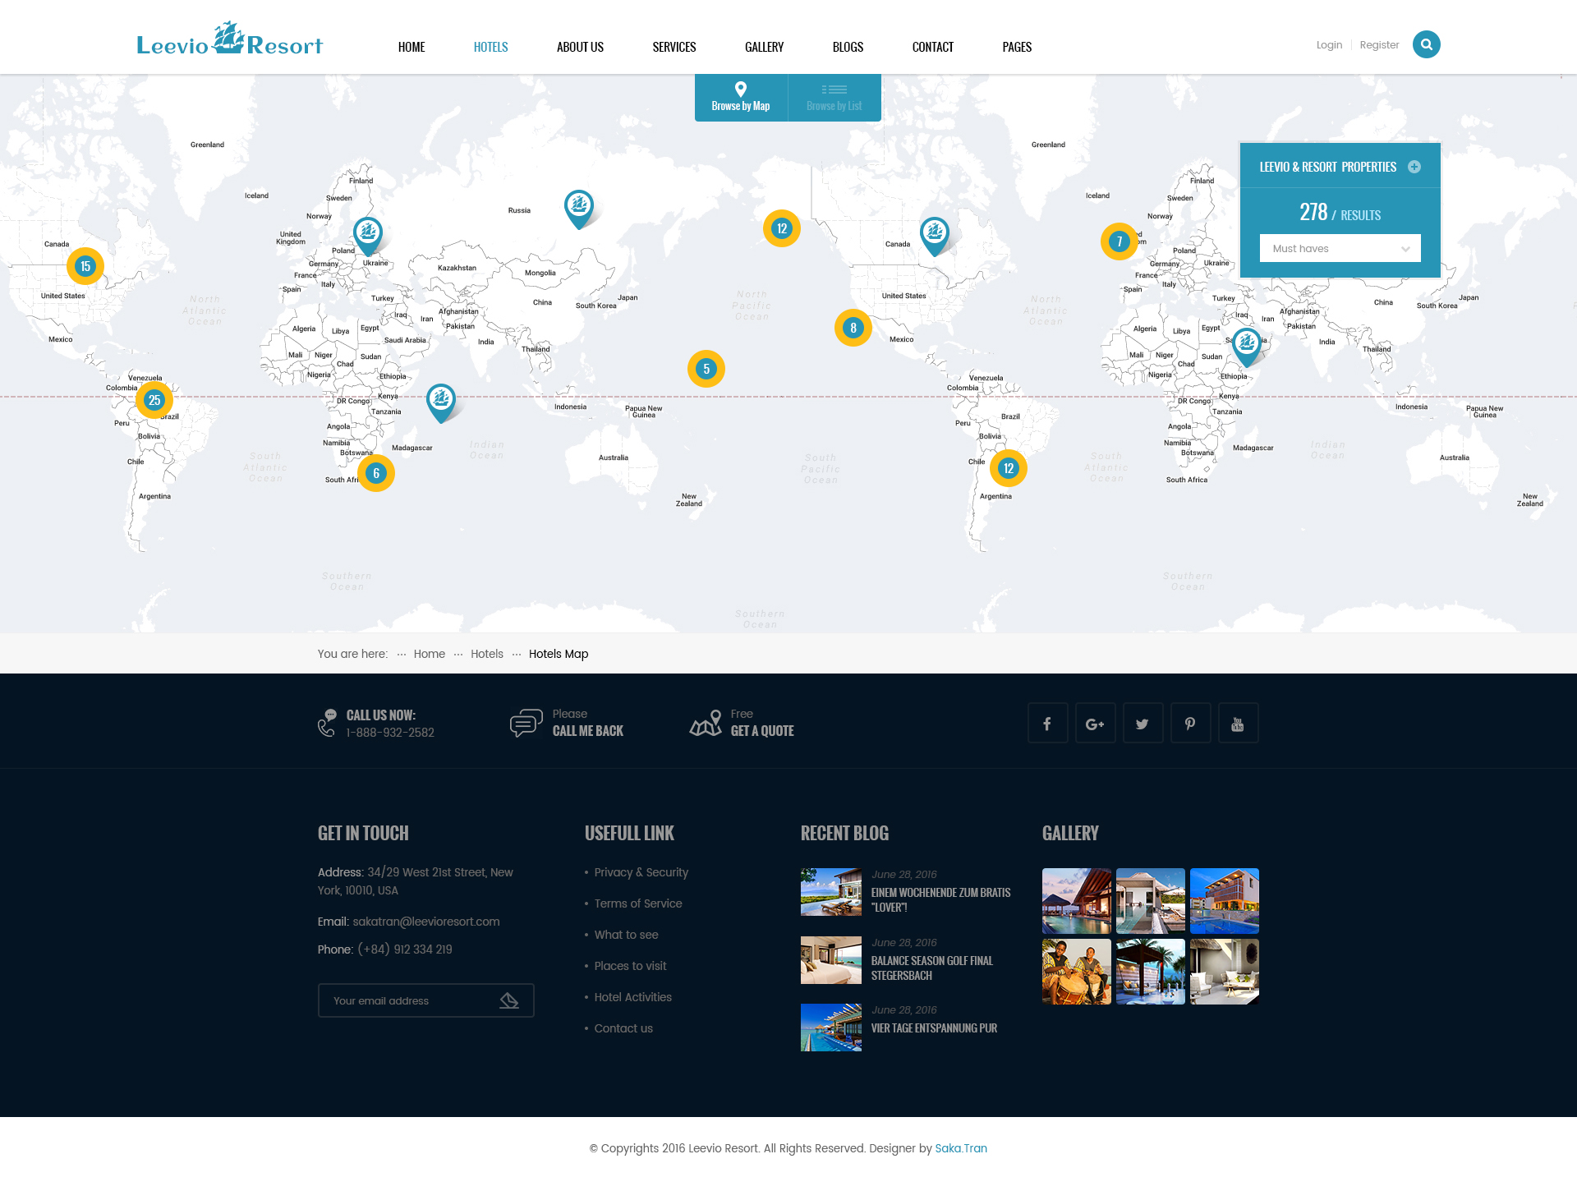1577x1177 pixels.
Task: Expand Leevio & Resort Properties plus icon
Action: (x=1414, y=167)
